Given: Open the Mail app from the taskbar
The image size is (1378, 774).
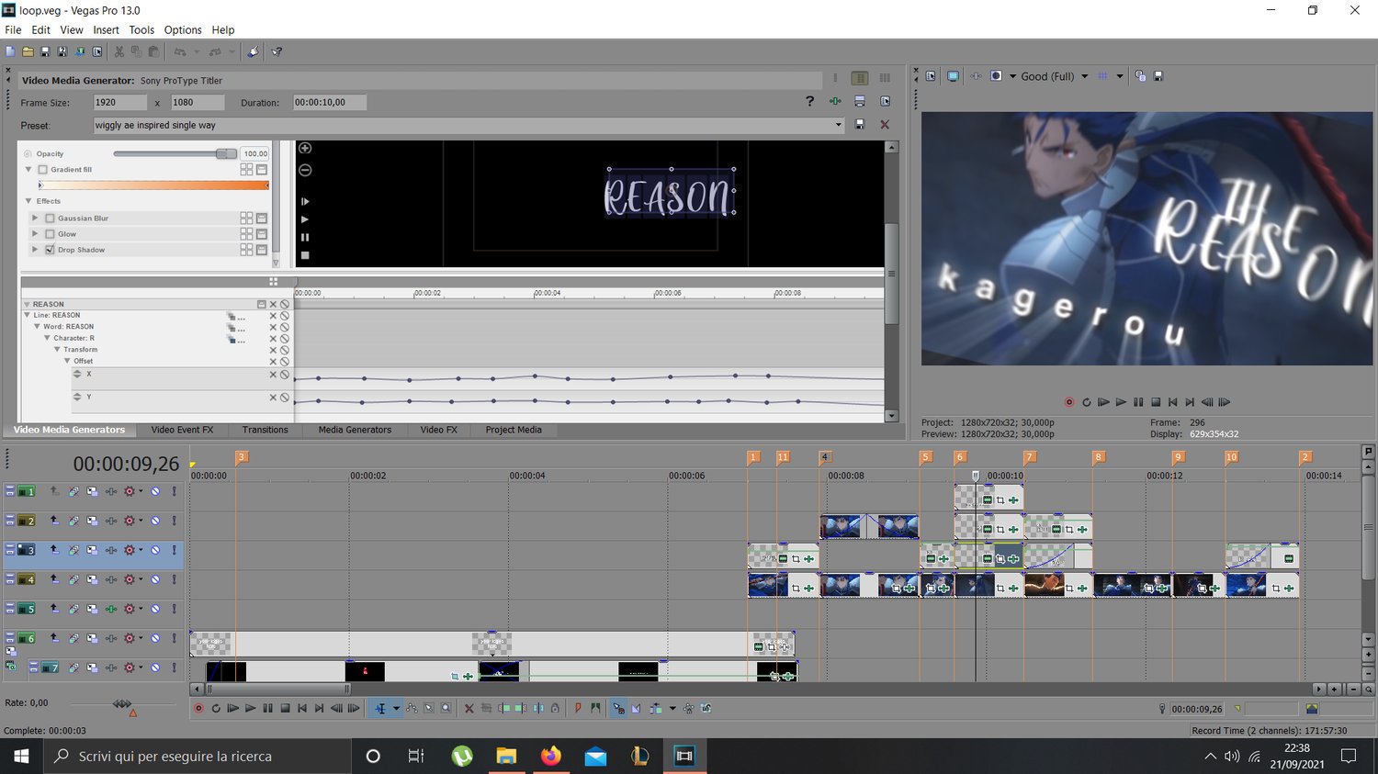Looking at the screenshot, I should click(x=595, y=756).
